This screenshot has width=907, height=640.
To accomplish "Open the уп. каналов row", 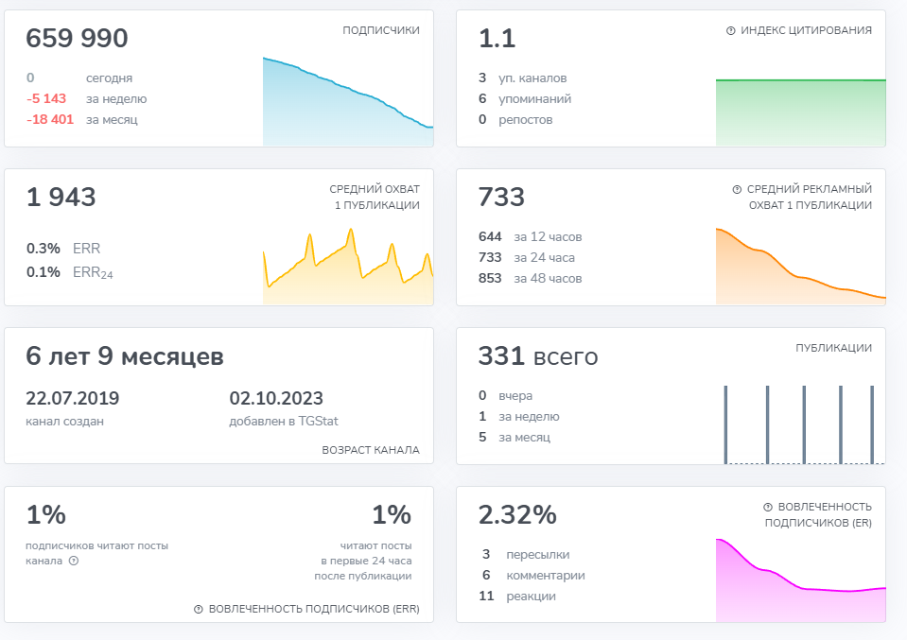I will click(x=523, y=78).
